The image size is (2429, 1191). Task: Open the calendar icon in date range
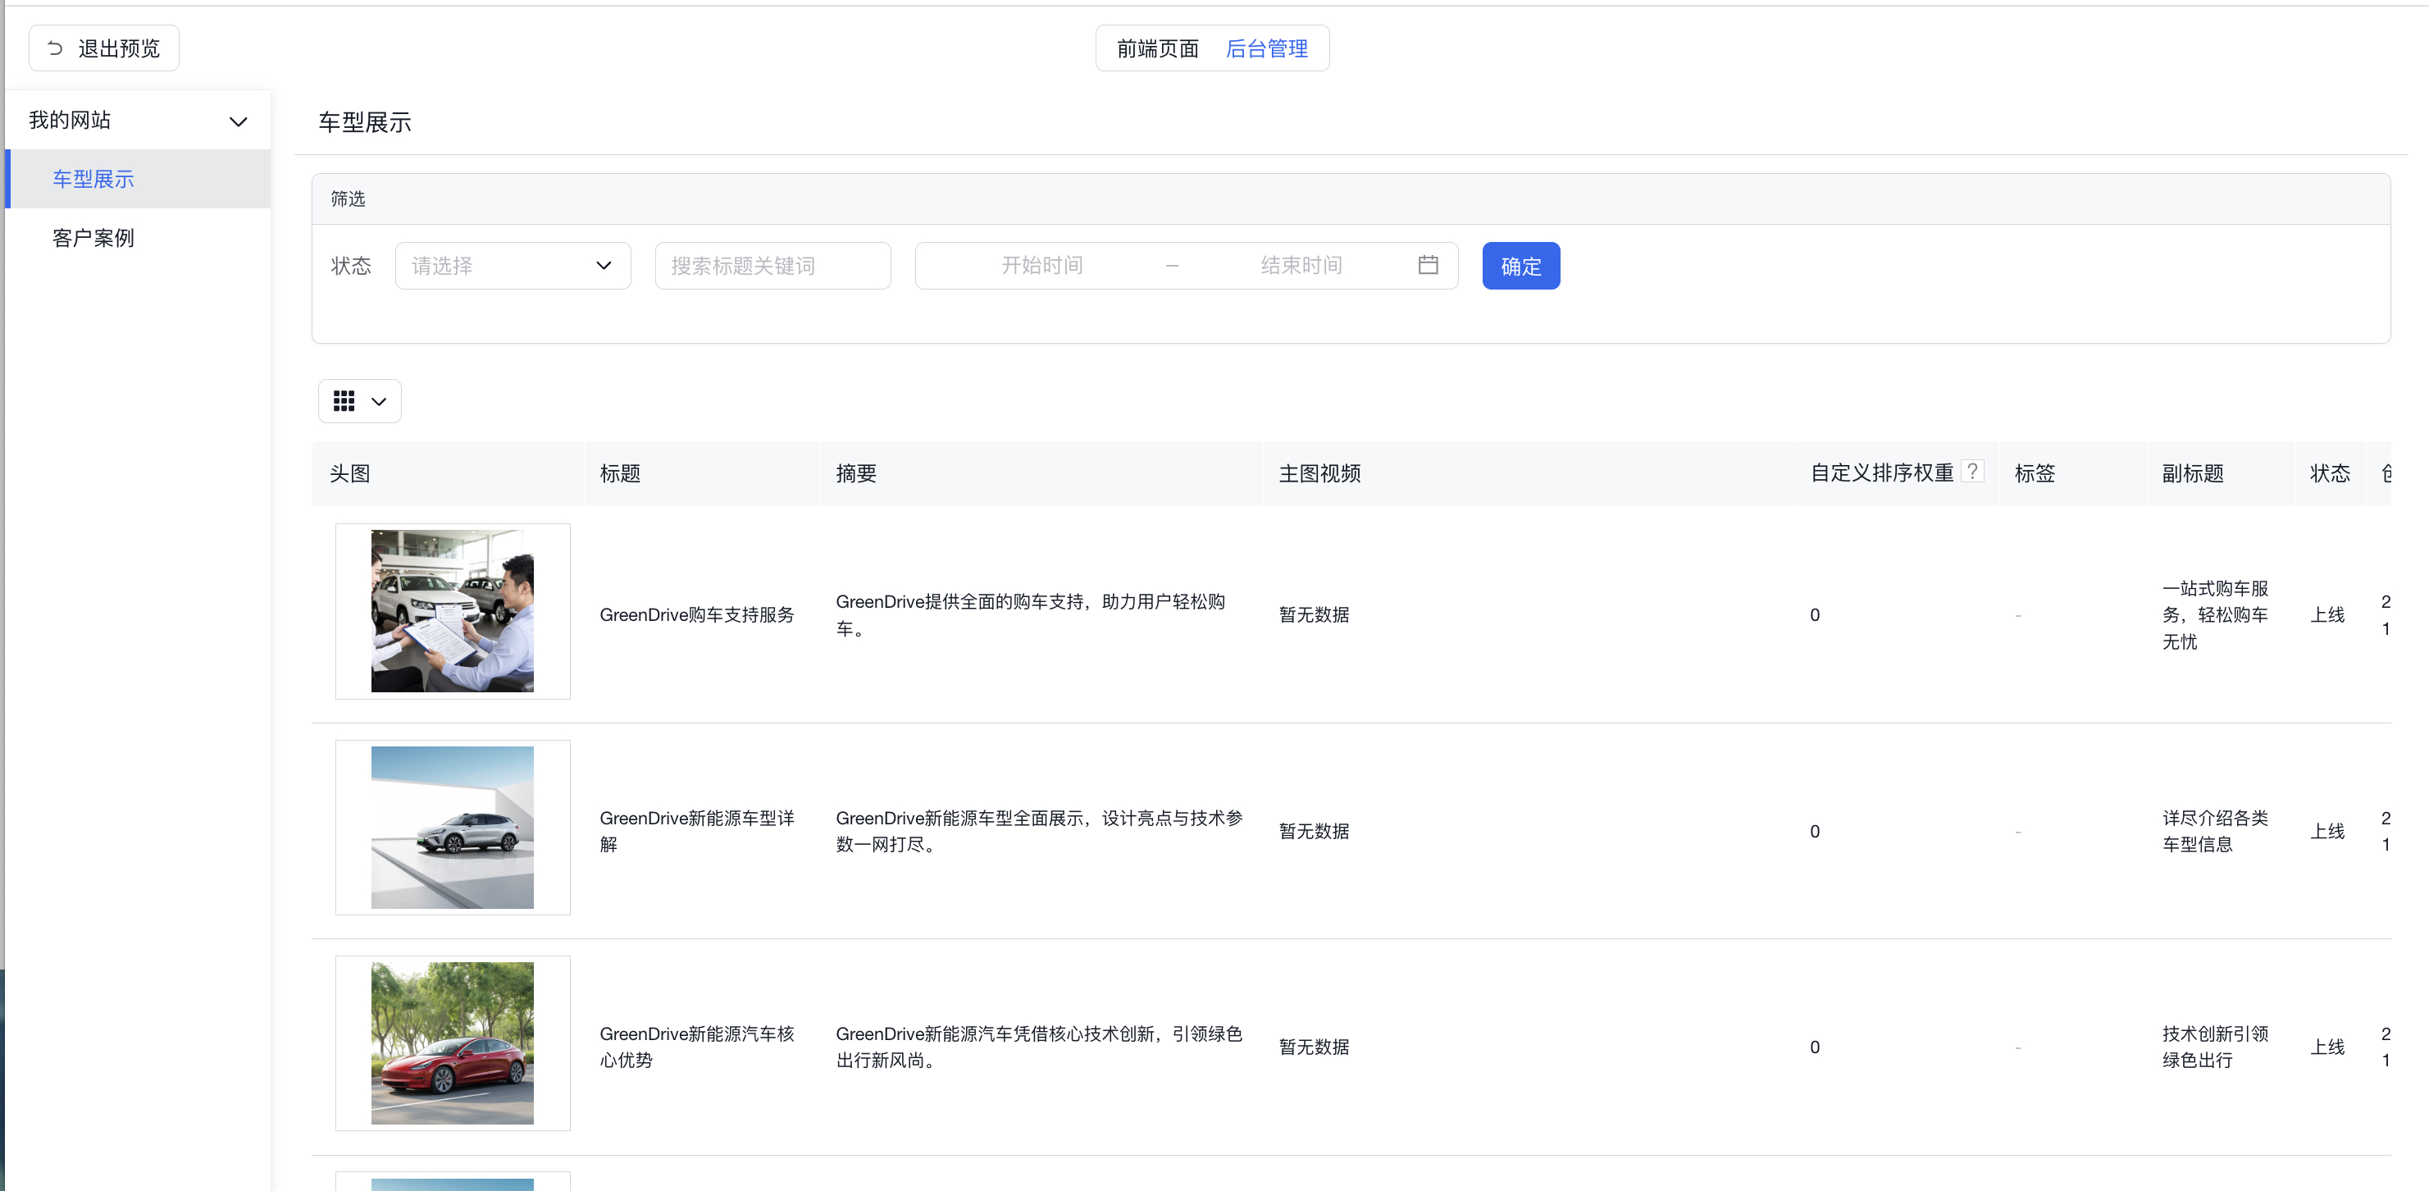(1428, 265)
